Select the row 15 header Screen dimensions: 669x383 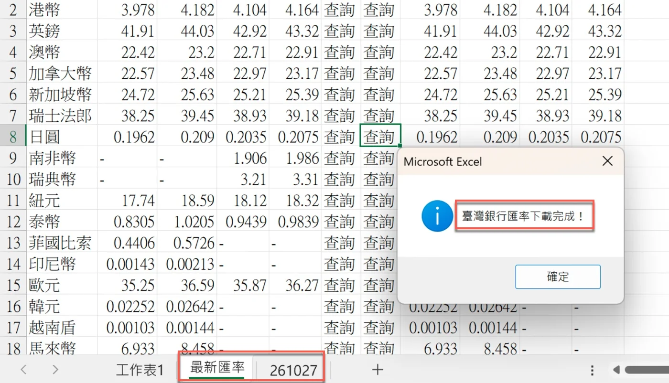coord(12,285)
